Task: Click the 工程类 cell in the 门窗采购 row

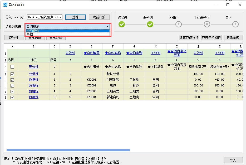Action: click(134, 80)
